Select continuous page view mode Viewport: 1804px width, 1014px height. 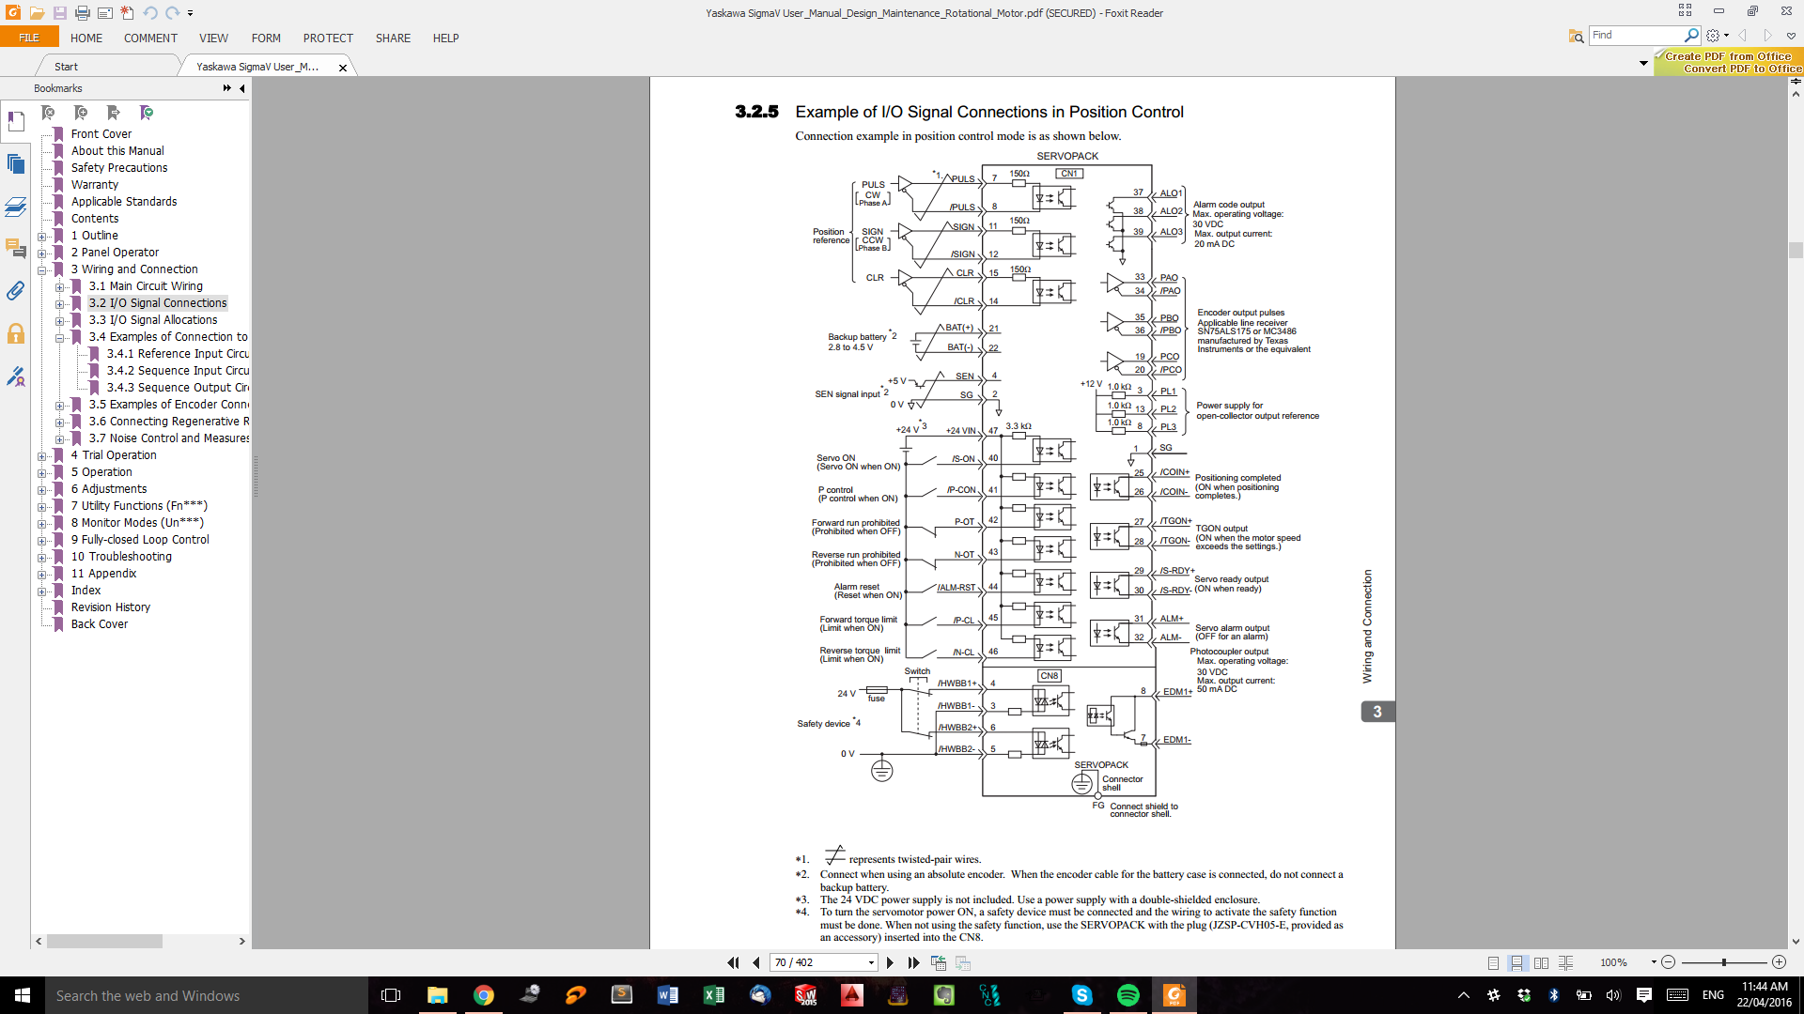[x=1516, y=962]
